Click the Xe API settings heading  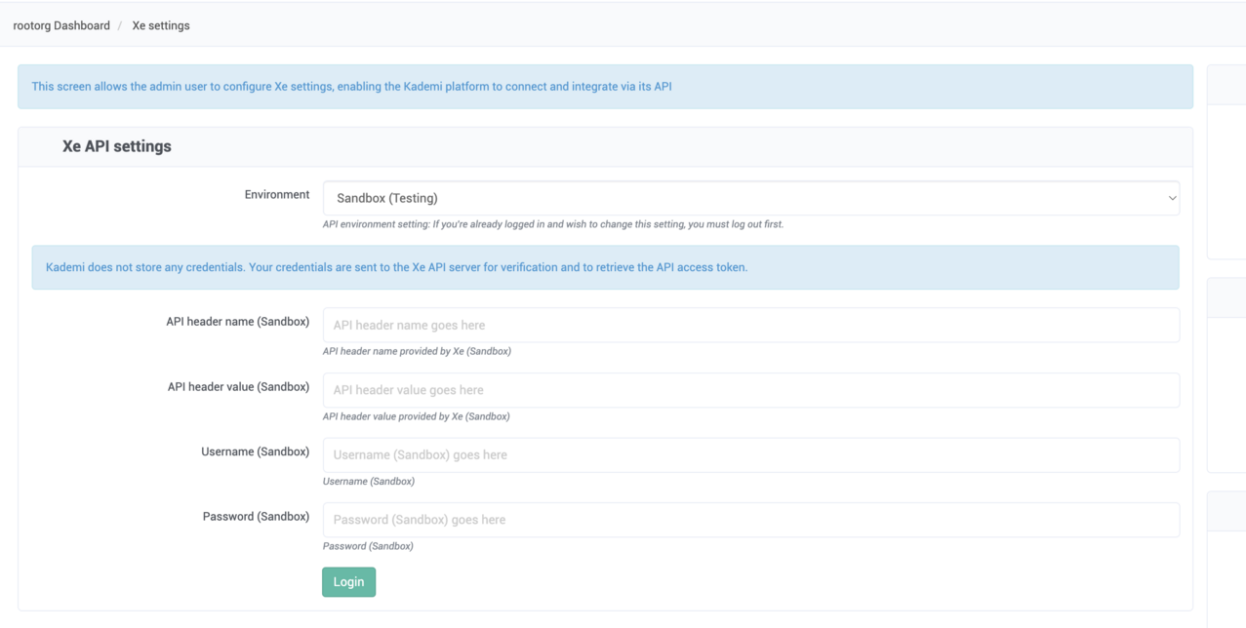click(117, 146)
